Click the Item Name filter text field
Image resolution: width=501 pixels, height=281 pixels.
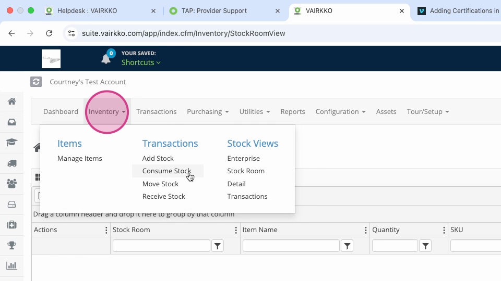291,246
